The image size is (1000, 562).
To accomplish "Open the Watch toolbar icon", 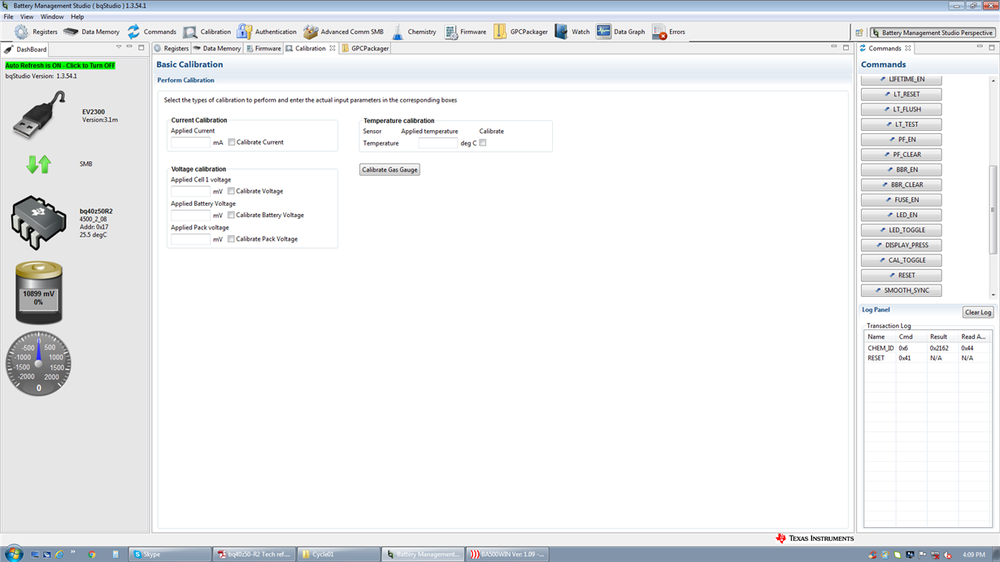I will 562,32.
